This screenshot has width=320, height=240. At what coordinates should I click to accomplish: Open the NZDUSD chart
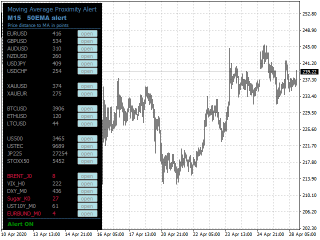tap(87, 56)
